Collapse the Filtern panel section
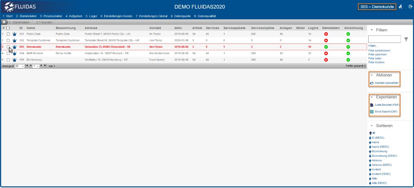This screenshot has height=188, width=414. pos(372,30)
